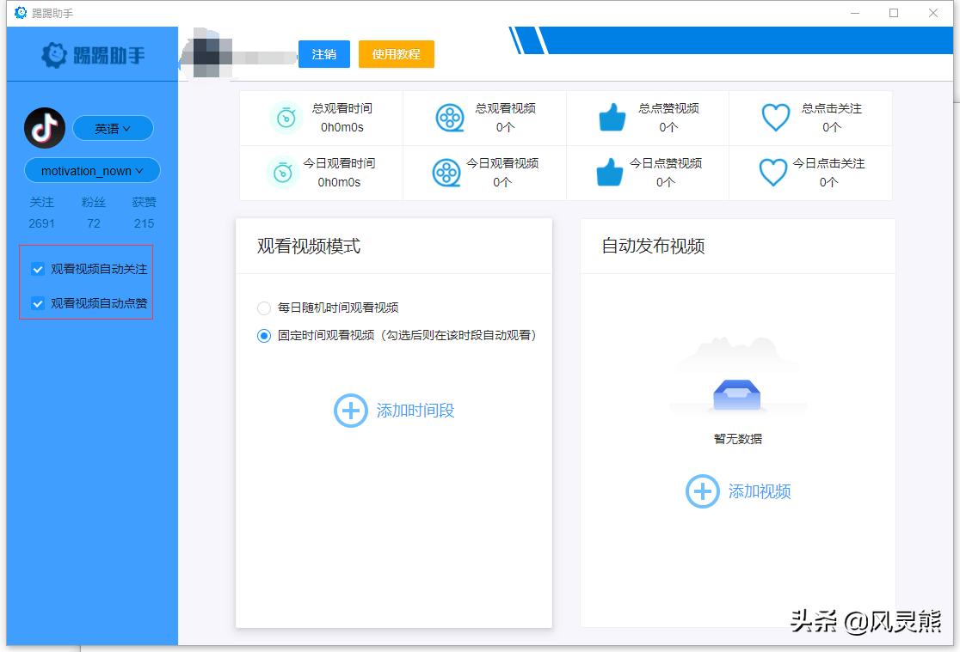Image resolution: width=960 pixels, height=652 pixels.
Task: Click the TikTok account avatar icon
Action: pyautogui.click(x=43, y=127)
